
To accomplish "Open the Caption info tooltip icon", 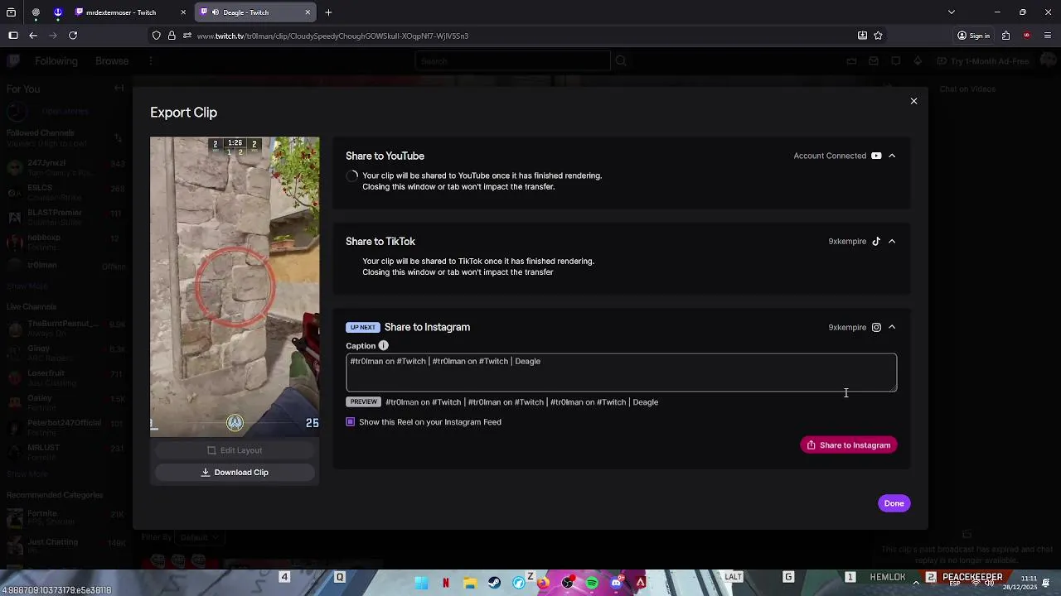I will pos(383,345).
